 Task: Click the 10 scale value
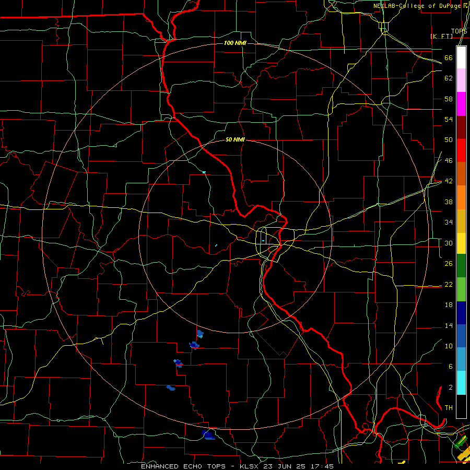pos(449,346)
